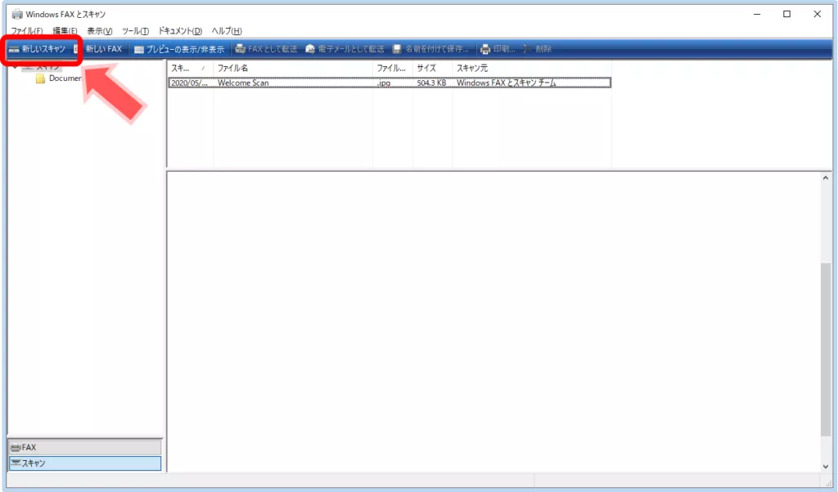Click the 印刷 printer icon
This screenshot has width=838, height=492.
[485, 49]
